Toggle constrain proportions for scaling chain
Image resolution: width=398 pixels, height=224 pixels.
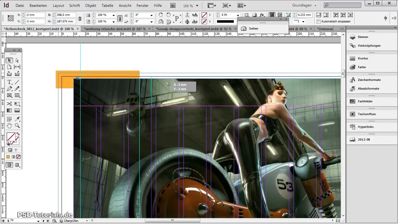pyautogui.click(x=120, y=18)
